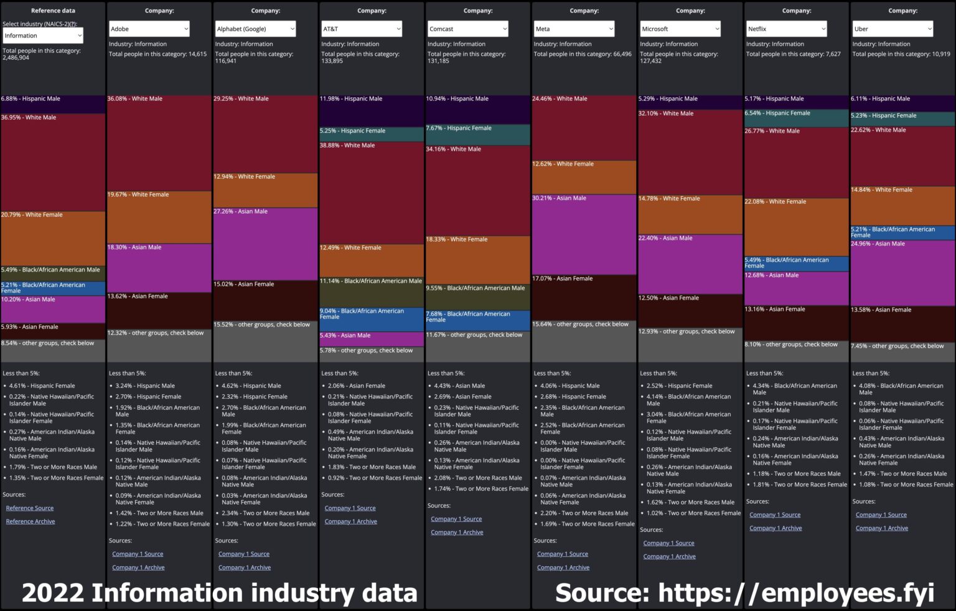Click Total people in this category: 7,627

[794, 54]
